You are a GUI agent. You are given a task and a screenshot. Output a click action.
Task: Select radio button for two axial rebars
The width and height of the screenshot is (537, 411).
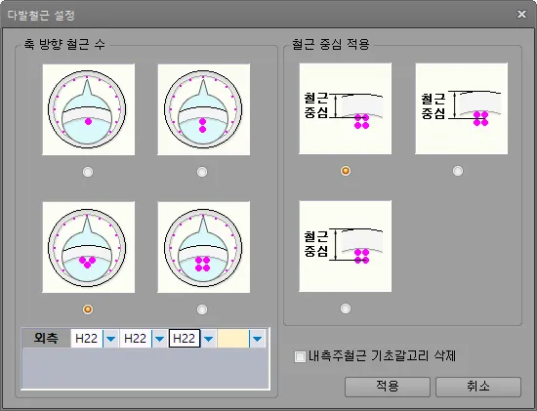pos(202,172)
